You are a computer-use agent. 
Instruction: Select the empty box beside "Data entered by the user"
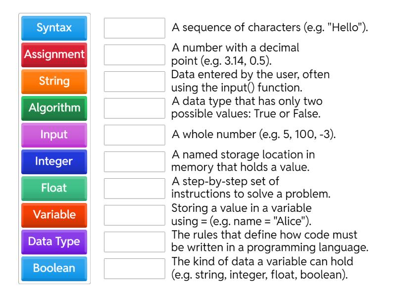pos(135,82)
